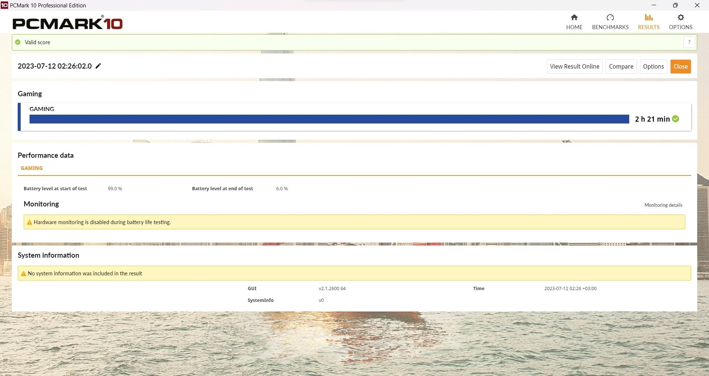Open the BENCHMARKS section
709x376 pixels.
pyautogui.click(x=610, y=22)
